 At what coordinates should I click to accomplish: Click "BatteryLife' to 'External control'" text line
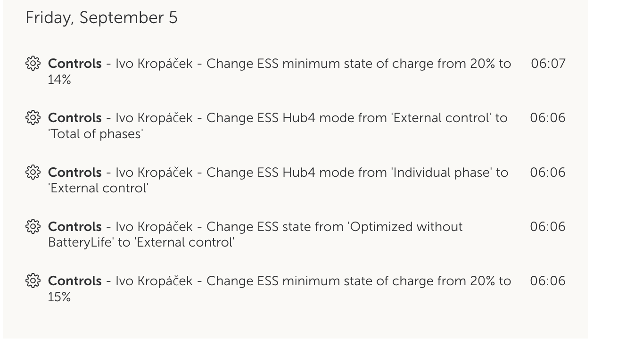[141, 243]
